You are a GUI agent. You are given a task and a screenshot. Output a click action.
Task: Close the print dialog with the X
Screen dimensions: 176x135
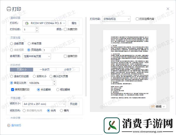168,9
